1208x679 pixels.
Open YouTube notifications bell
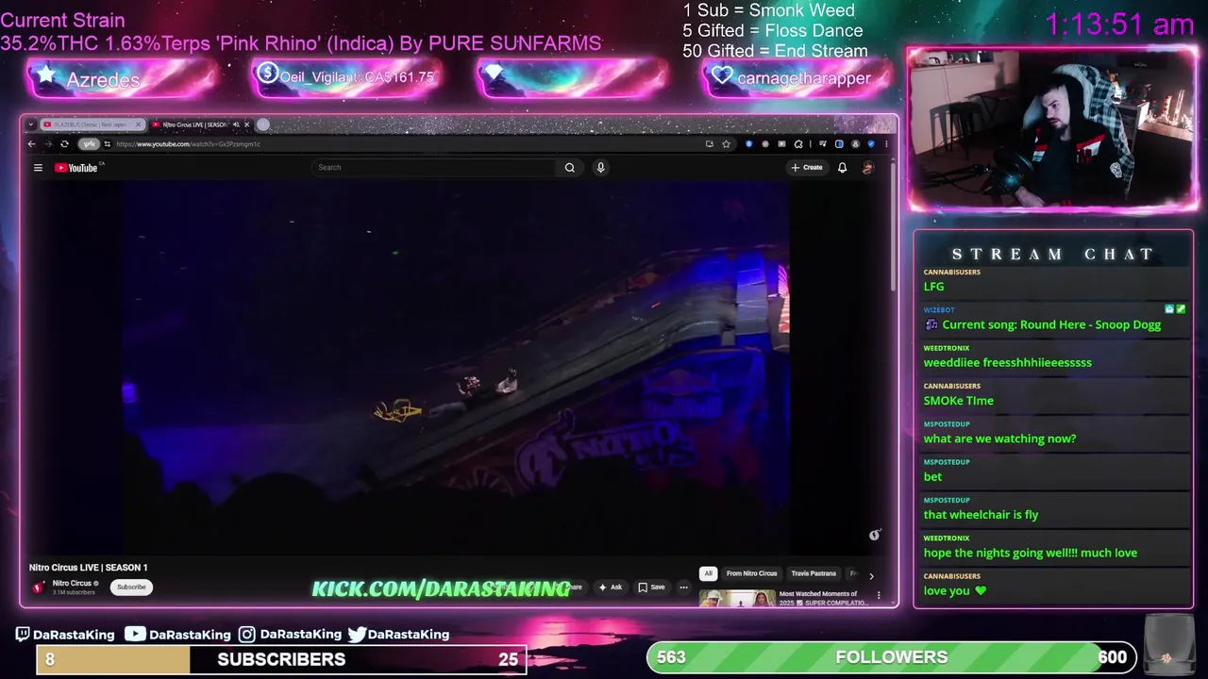[x=842, y=168]
